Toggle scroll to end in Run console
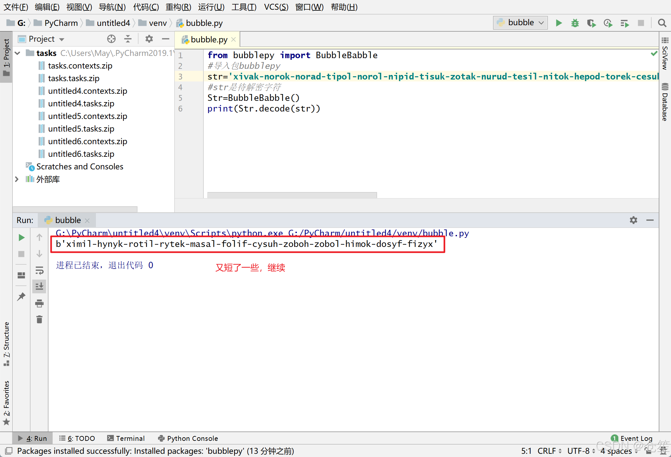 [39, 286]
